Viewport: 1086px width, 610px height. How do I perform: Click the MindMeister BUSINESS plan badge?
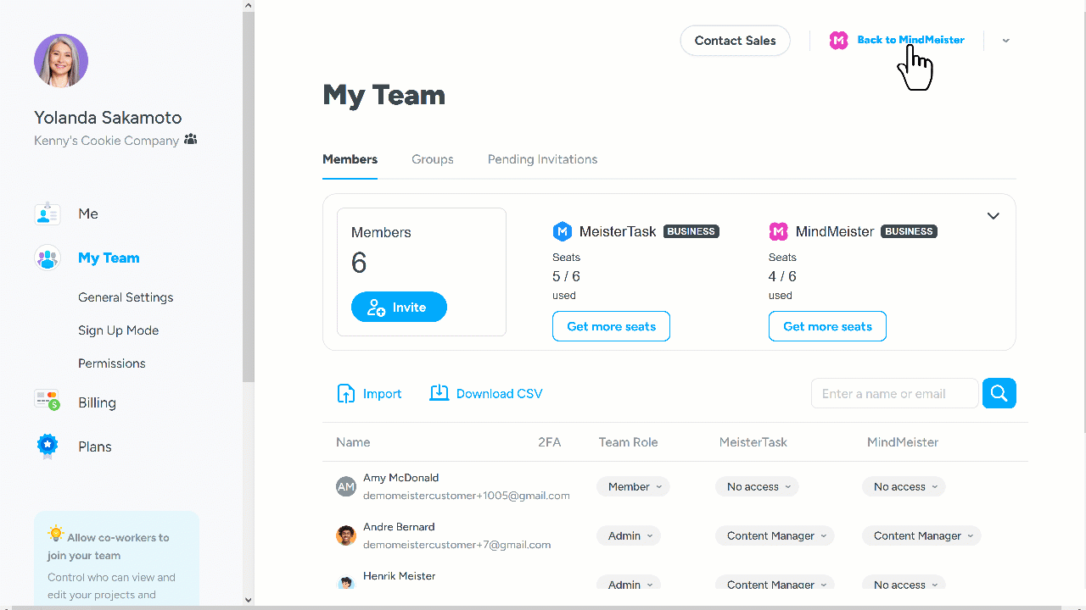[x=910, y=231]
